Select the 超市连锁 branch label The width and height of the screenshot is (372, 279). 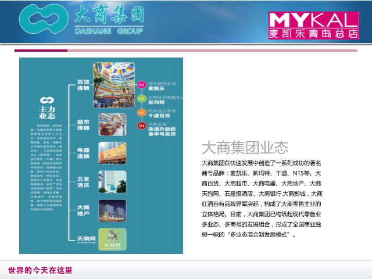(83, 125)
